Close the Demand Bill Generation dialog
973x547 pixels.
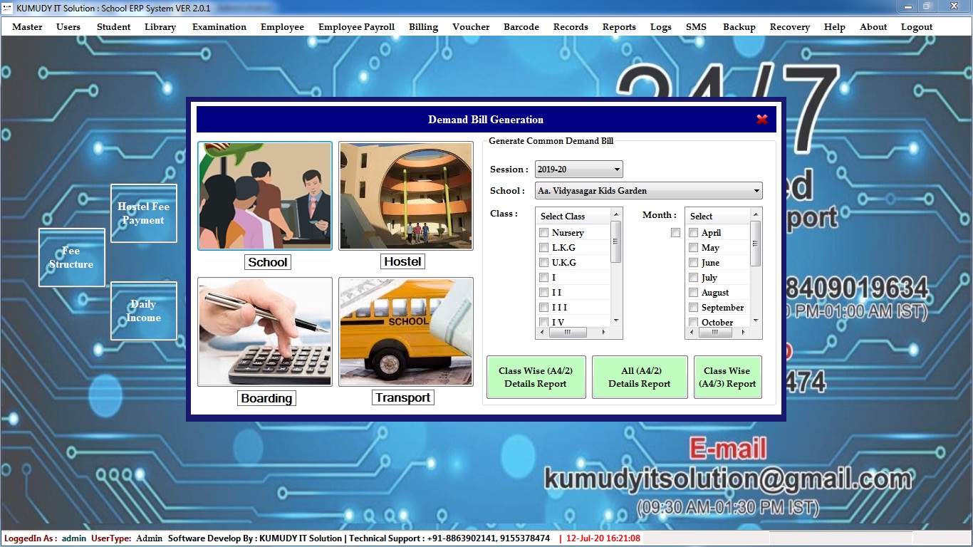click(761, 120)
